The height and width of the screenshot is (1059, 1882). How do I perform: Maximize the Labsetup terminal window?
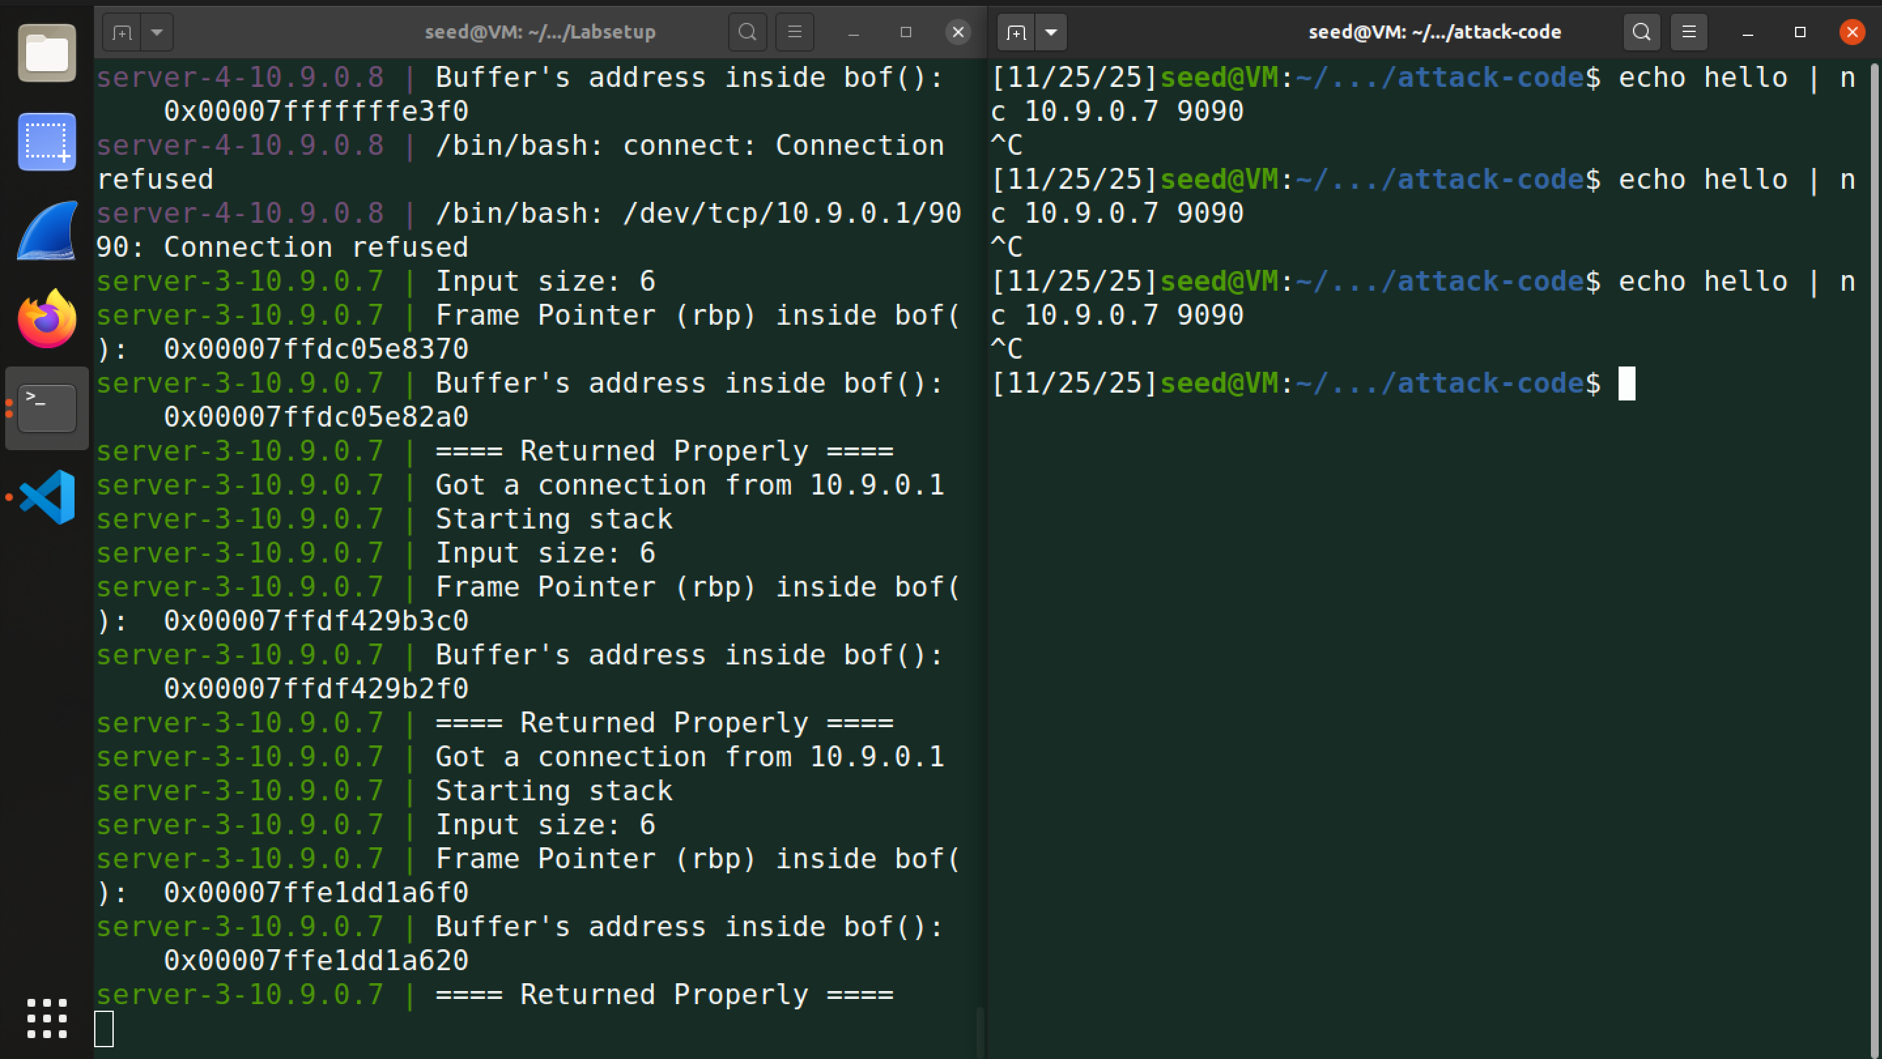point(906,32)
